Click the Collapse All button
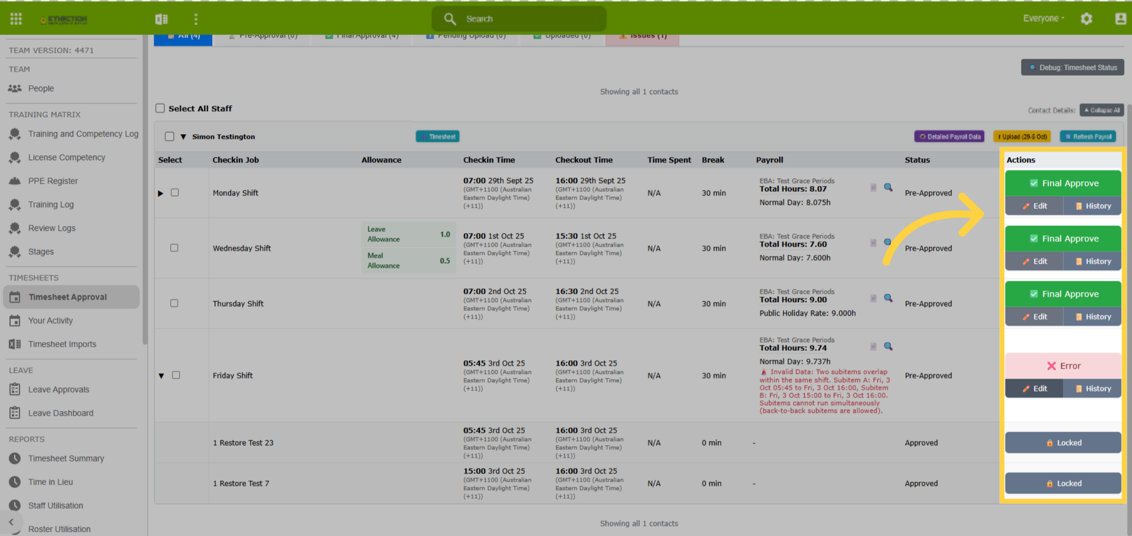This screenshot has width=1132, height=536. coord(1102,110)
